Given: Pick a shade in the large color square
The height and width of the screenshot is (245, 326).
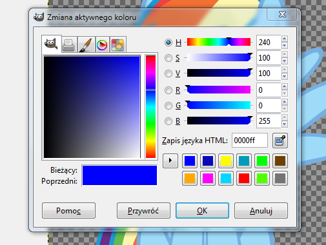Looking at the screenshot, I should (92, 107).
